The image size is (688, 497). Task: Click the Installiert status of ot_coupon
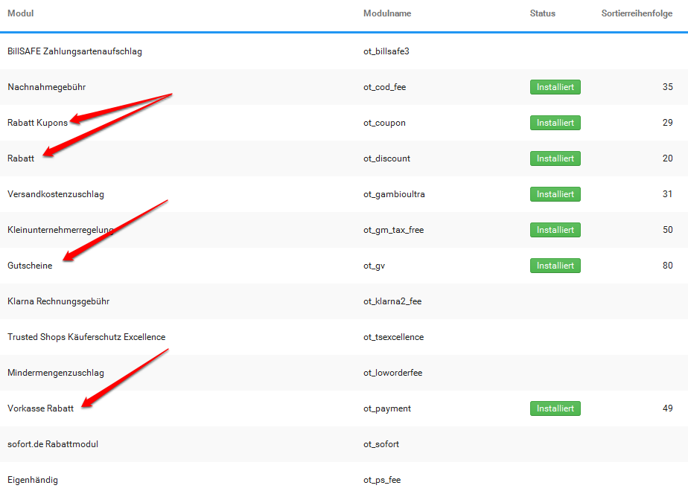(x=555, y=123)
